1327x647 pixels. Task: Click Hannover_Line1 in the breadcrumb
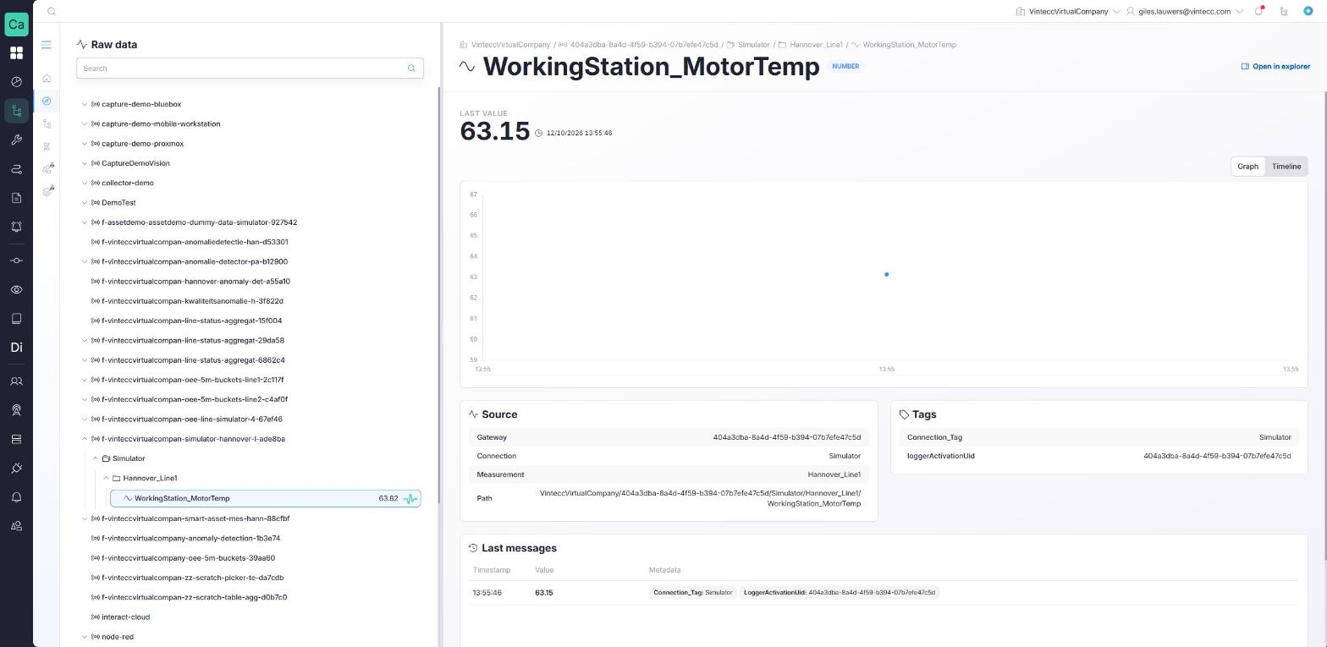tap(816, 45)
